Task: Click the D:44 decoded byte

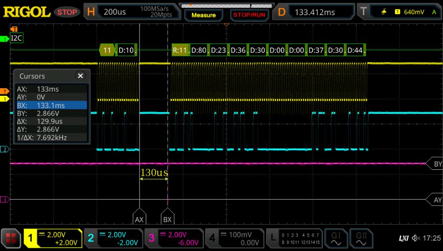Action: click(355, 50)
